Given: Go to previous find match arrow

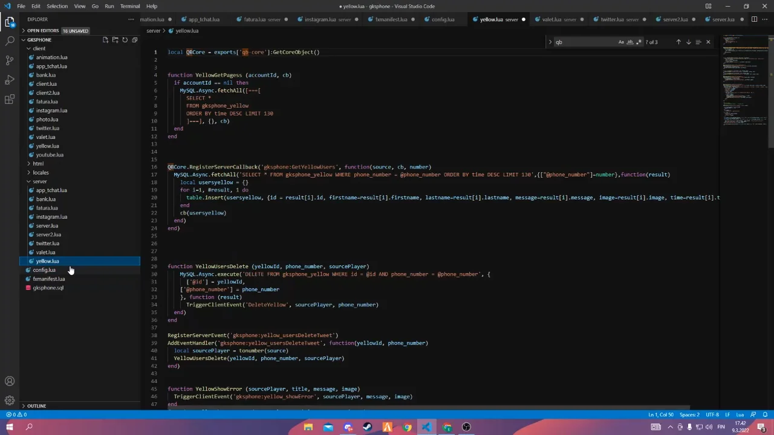Looking at the screenshot, I should (x=678, y=42).
